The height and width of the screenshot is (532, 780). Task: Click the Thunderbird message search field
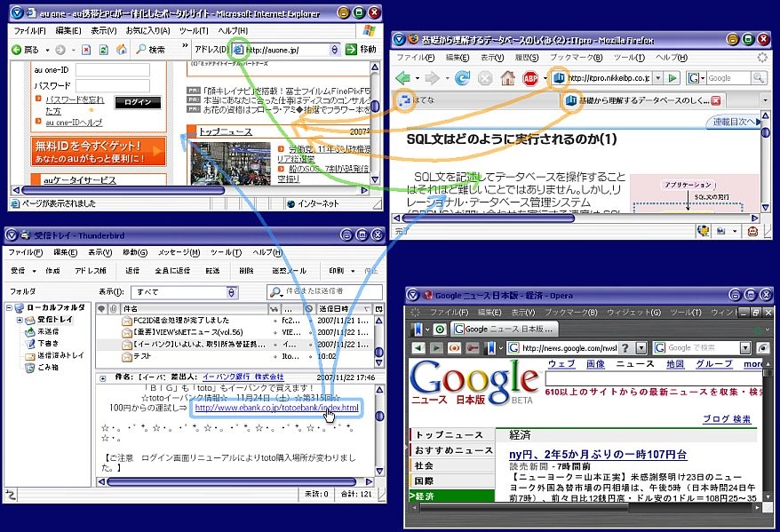tap(324, 292)
